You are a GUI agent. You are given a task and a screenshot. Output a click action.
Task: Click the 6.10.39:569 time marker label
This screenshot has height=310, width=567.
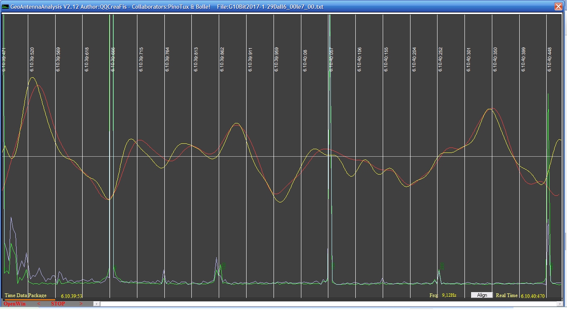[58, 59]
